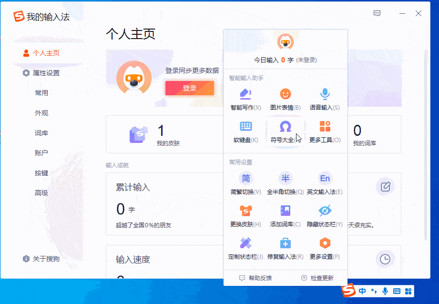Viewport: 439px width, 304px height.
Task: Open more tools (更多工具)
Action: pyautogui.click(x=325, y=132)
